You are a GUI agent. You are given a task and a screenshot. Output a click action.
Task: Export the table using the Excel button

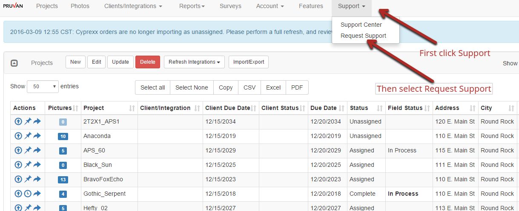tap(273, 87)
